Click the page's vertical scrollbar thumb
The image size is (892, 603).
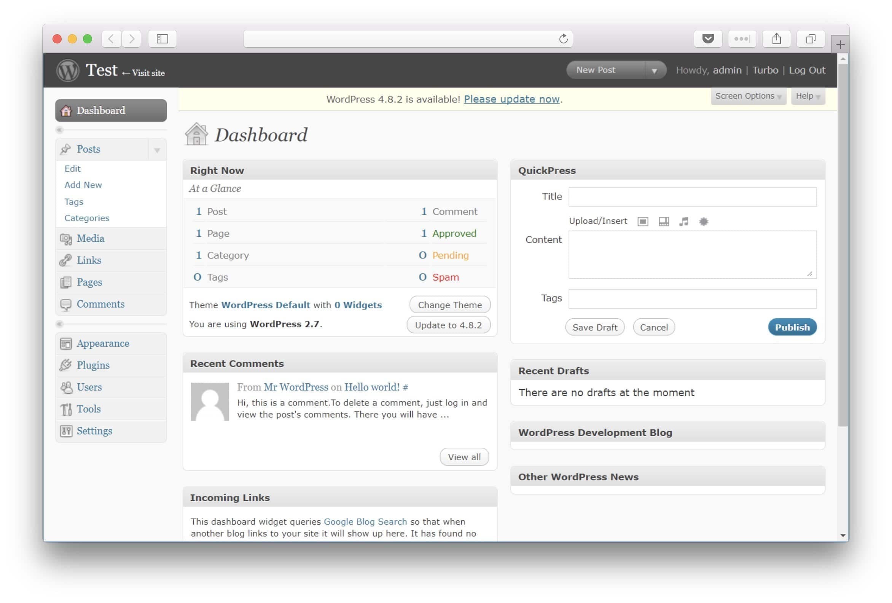(843, 246)
